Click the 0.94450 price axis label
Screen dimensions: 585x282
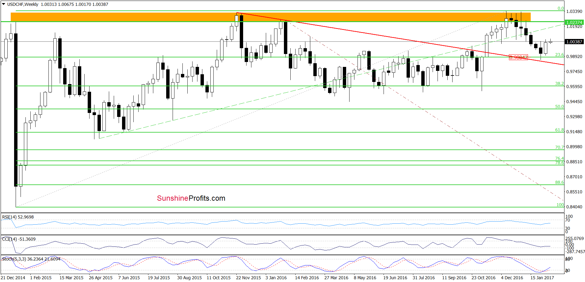574,102
